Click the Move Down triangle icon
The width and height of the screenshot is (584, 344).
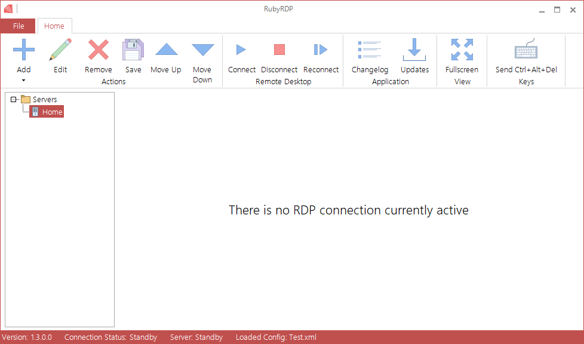202,50
